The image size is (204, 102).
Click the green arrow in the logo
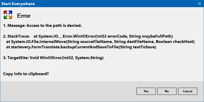coord(6,17)
